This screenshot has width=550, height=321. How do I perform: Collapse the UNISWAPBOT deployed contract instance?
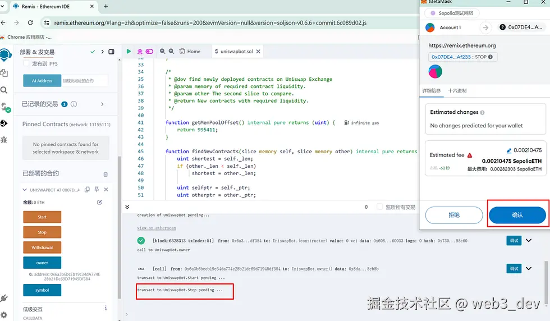25,190
